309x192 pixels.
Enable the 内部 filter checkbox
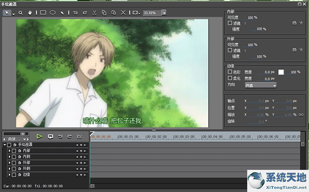click(x=230, y=23)
